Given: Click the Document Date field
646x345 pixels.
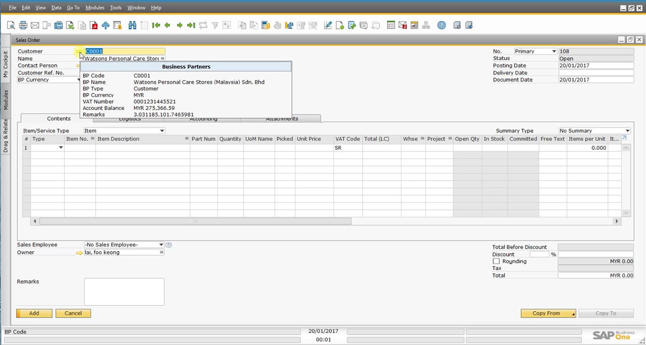Looking at the screenshot, I should [x=596, y=80].
